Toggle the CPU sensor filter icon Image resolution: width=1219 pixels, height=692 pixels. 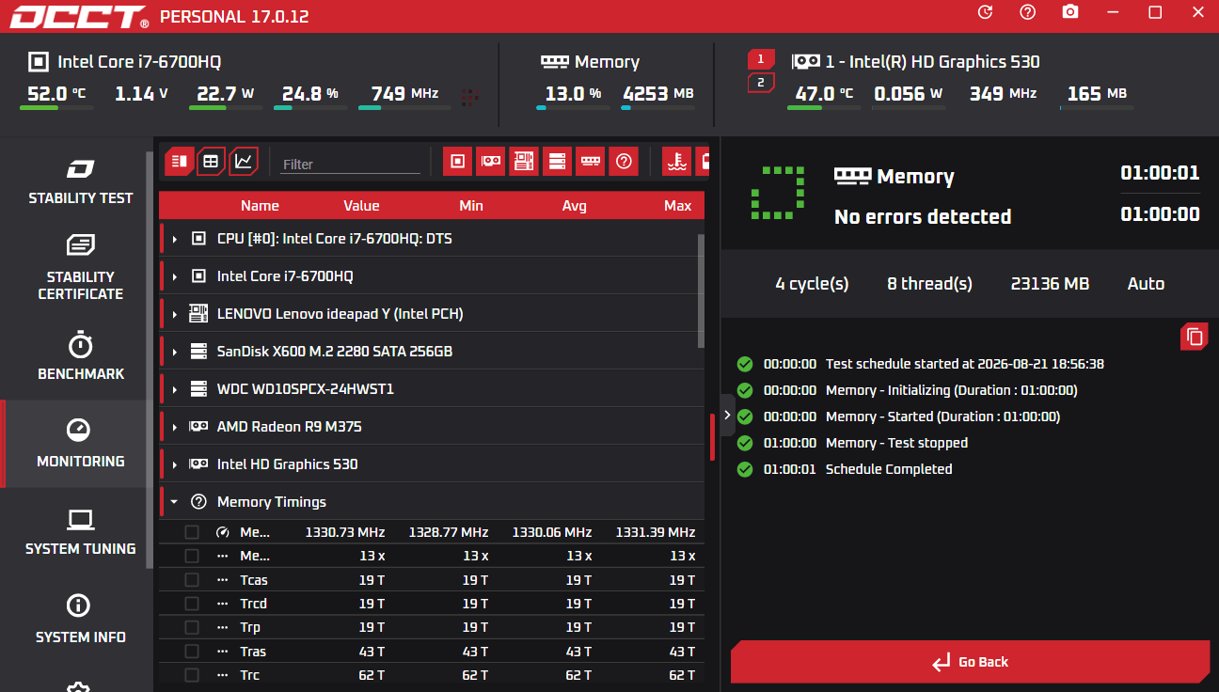pyautogui.click(x=458, y=161)
